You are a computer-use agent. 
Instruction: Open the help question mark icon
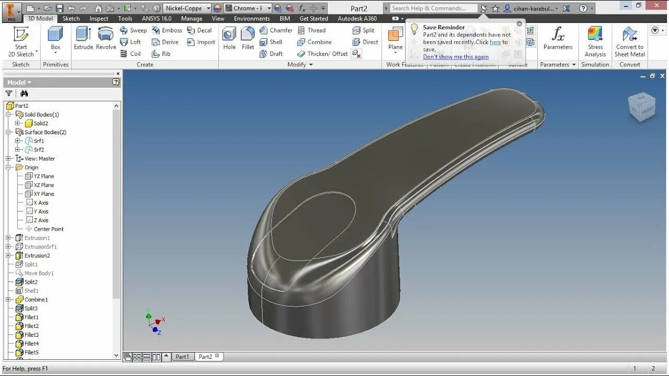point(583,8)
